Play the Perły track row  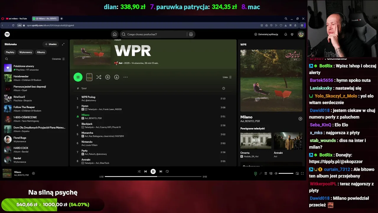pyautogui.click(x=153, y=152)
